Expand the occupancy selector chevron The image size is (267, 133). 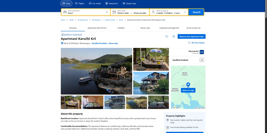[x=185, y=12]
